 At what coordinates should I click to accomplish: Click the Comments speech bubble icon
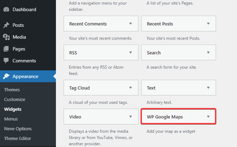(6, 61)
